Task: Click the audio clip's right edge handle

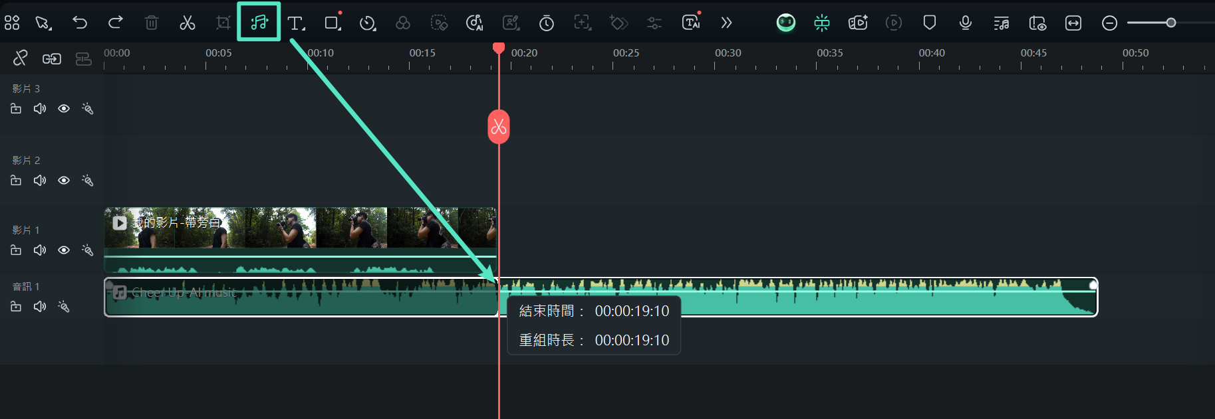Action: tap(1093, 286)
